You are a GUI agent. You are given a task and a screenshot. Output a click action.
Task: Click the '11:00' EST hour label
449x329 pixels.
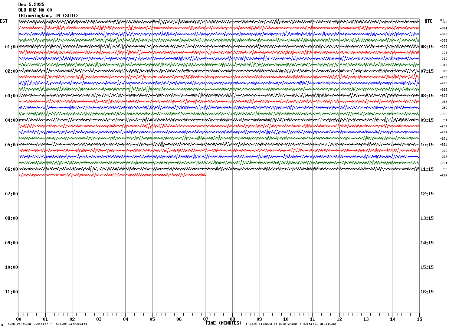12,292
